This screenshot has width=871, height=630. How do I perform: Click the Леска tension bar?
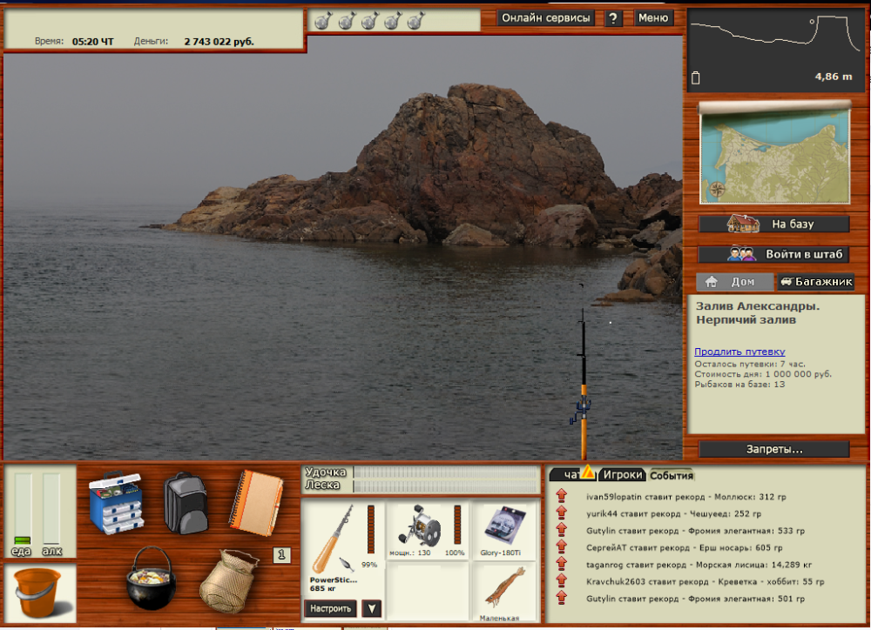[445, 486]
